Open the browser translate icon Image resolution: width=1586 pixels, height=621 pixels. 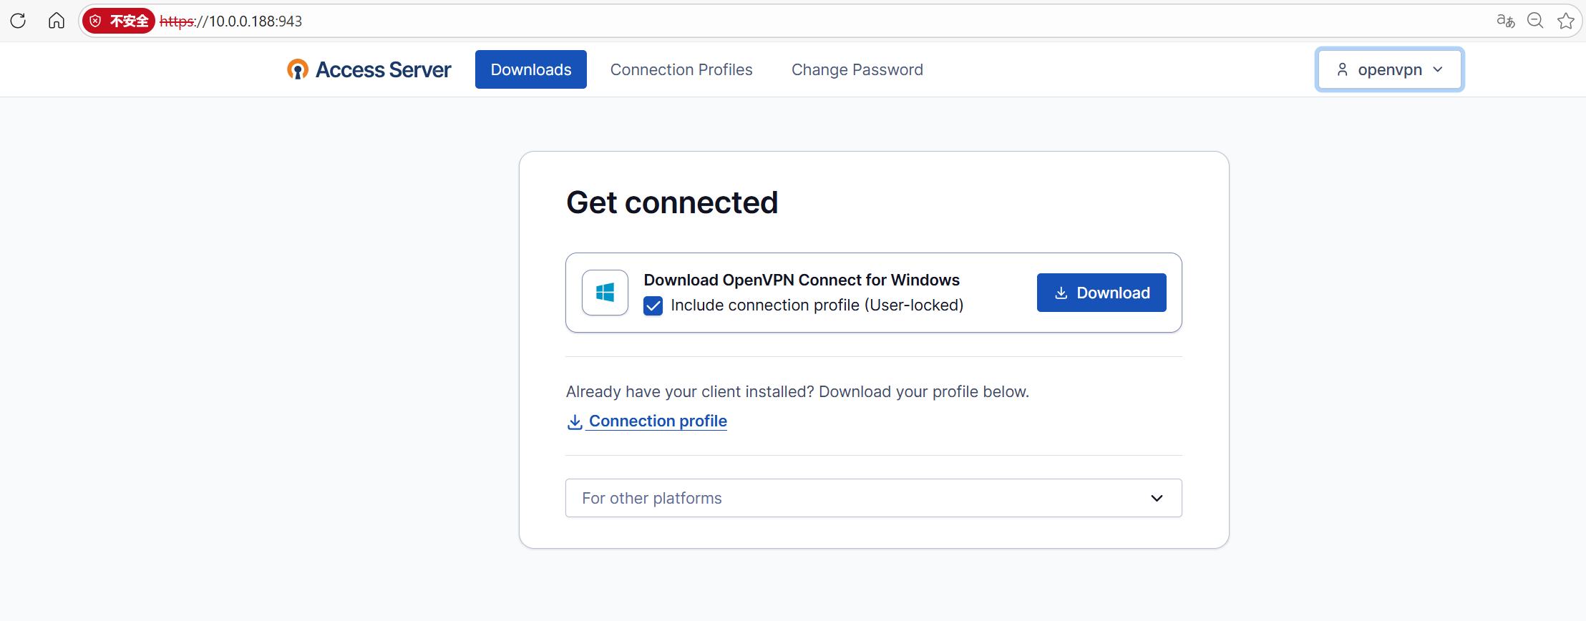1505,21
